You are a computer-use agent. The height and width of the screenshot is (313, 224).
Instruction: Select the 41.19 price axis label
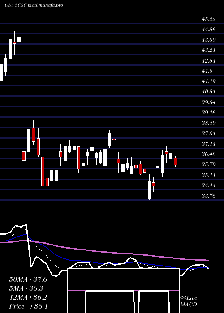click(209, 81)
